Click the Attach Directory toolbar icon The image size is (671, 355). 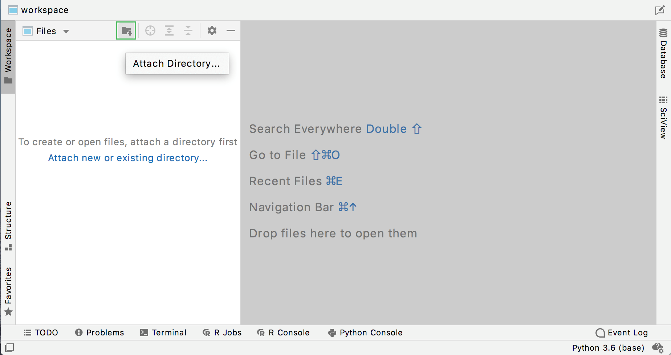(126, 30)
